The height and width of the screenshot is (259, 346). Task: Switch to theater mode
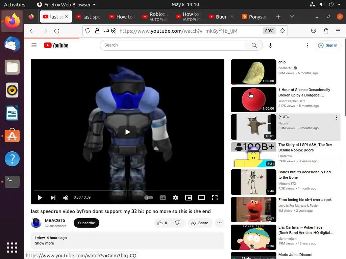(x=201, y=198)
